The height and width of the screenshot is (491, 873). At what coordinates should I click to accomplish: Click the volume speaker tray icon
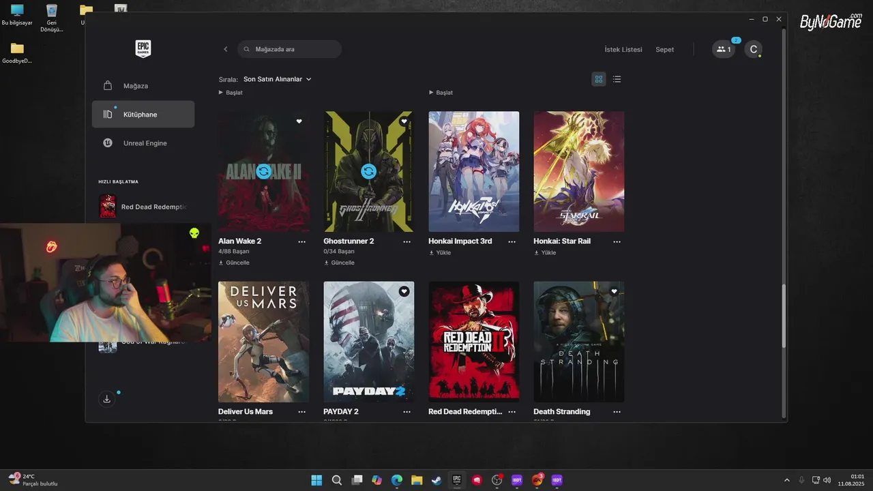click(x=827, y=480)
